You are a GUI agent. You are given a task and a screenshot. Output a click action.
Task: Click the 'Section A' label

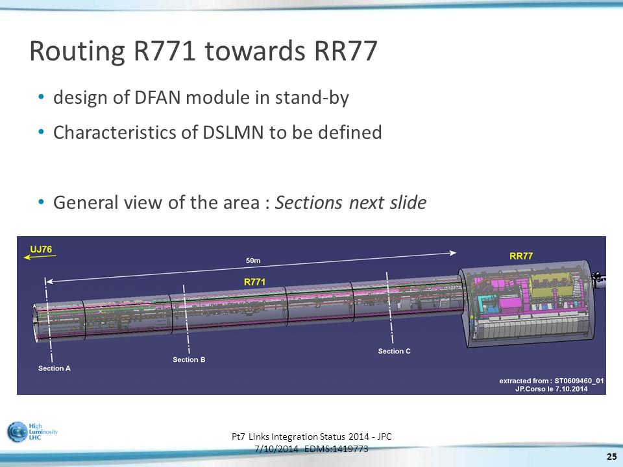coord(55,368)
